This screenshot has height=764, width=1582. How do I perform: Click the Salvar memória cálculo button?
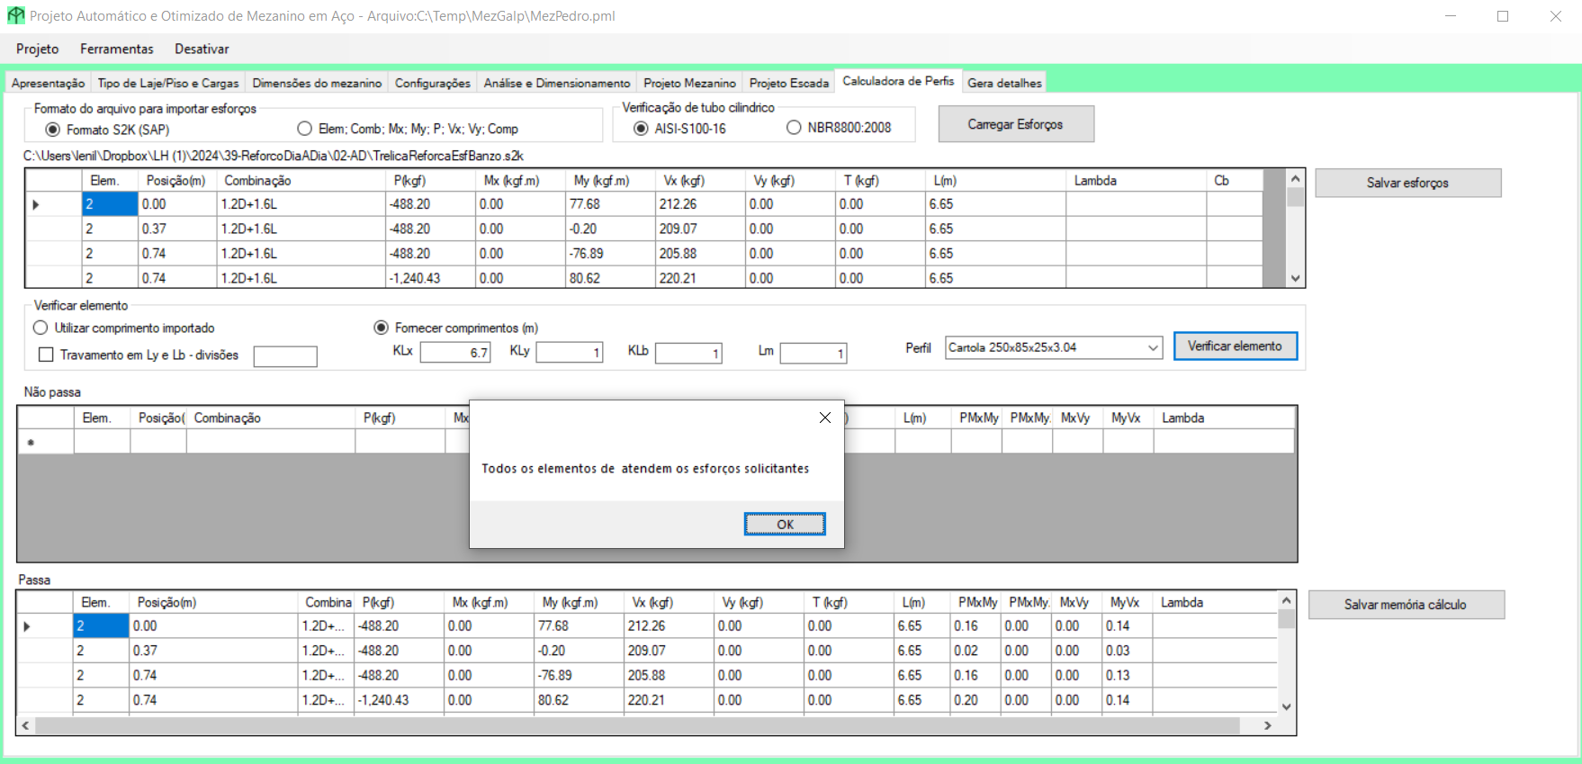point(1405,605)
